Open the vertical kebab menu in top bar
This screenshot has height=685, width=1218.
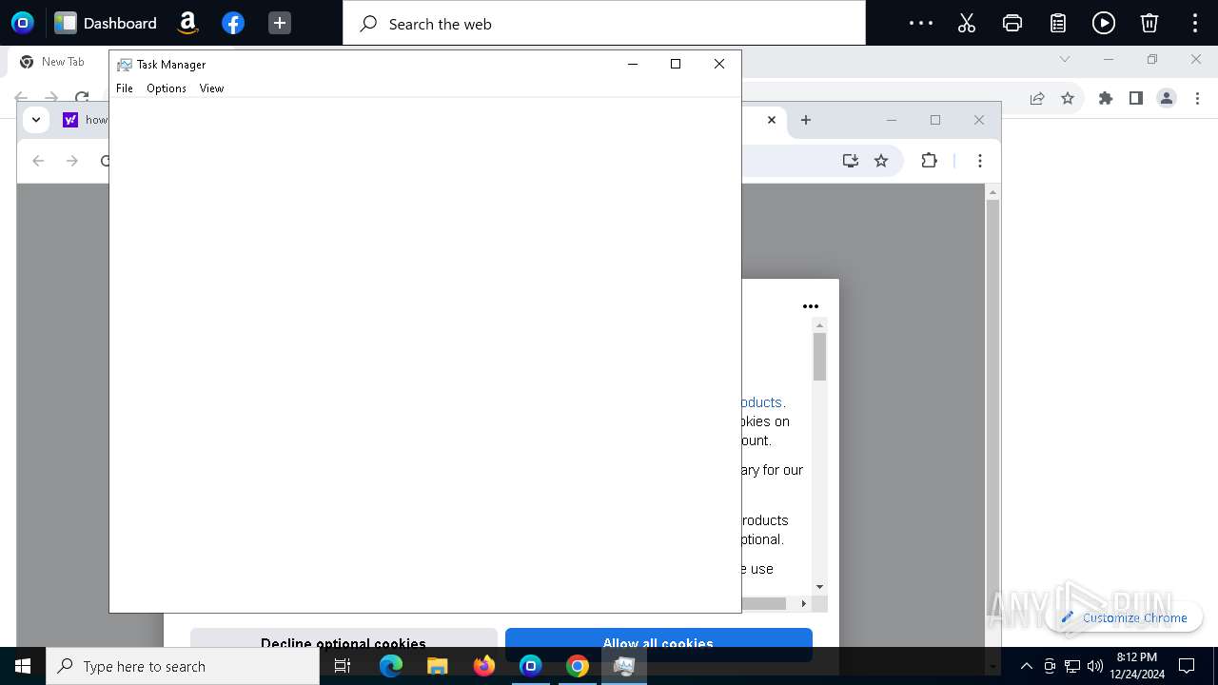click(1195, 23)
